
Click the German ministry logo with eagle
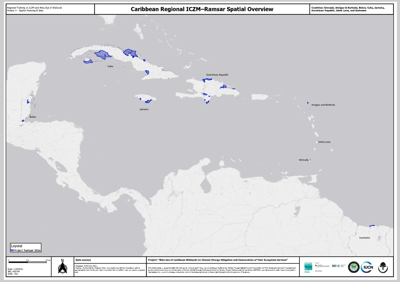(321, 266)
